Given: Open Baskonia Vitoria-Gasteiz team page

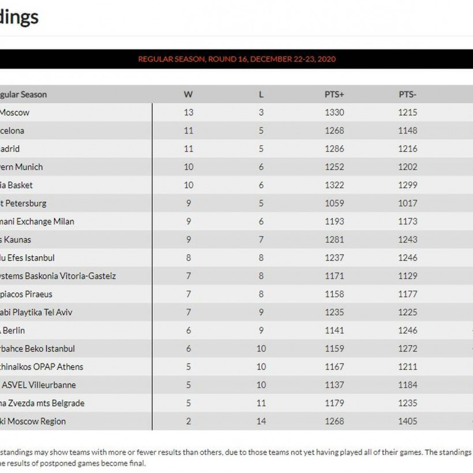Looking at the screenshot, I should (58, 276).
